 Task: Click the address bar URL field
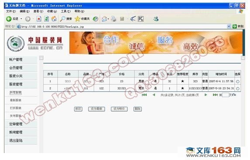tap(123, 27)
